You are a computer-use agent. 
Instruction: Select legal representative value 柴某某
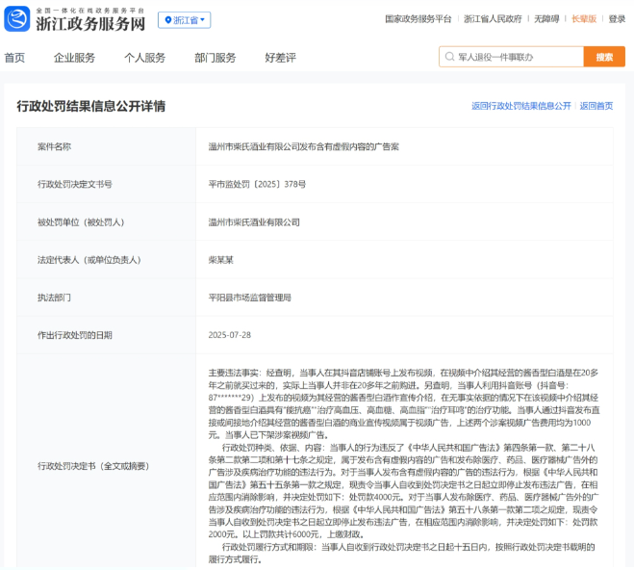[x=220, y=260]
